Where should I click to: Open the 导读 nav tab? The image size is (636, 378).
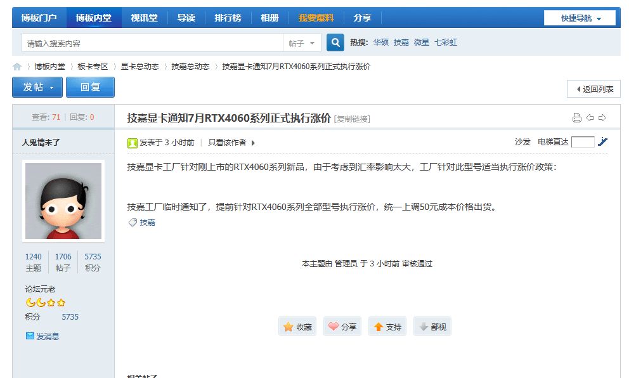click(186, 18)
